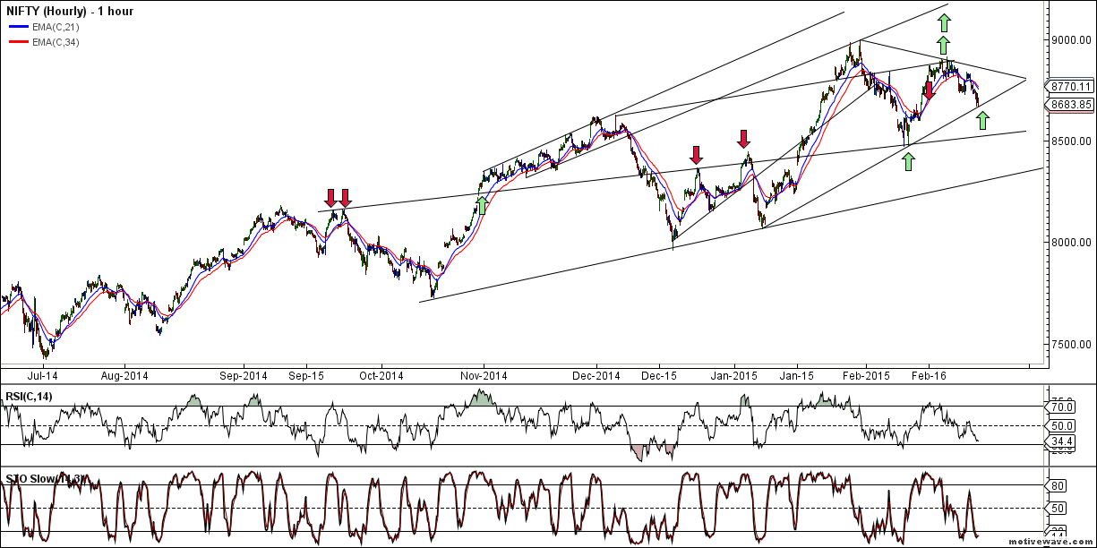Click the left red down arrow near Sep-15
1097x548 pixels.
[x=331, y=197]
